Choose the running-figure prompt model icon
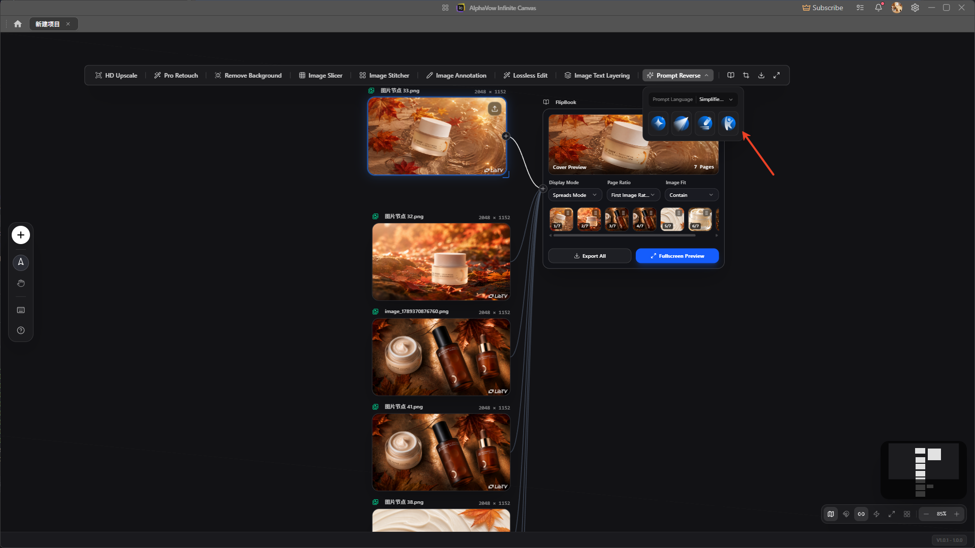Image resolution: width=975 pixels, height=548 pixels. pyautogui.click(x=729, y=123)
